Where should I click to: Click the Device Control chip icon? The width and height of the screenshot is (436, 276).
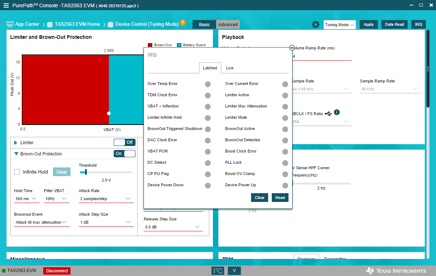(111, 24)
